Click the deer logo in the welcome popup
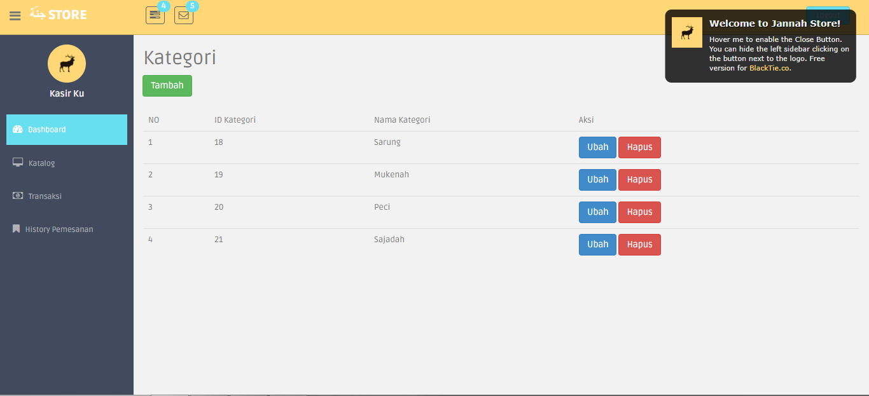Screen dimensions: 869x396 [686, 32]
